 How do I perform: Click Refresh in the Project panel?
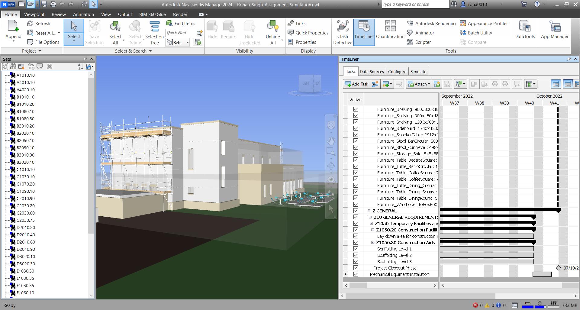[39, 24]
